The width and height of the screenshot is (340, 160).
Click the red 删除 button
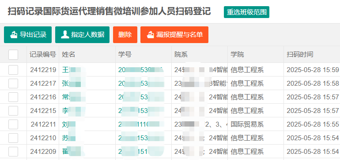coord(125,35)
